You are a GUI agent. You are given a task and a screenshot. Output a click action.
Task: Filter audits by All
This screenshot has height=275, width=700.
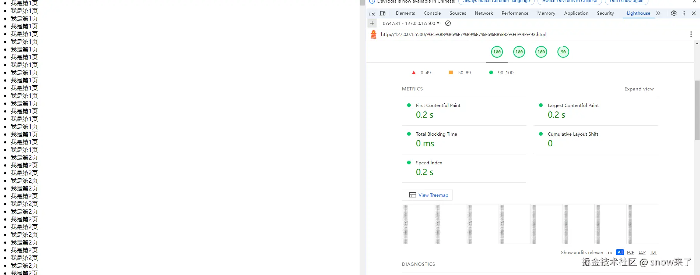pos(620,252)
